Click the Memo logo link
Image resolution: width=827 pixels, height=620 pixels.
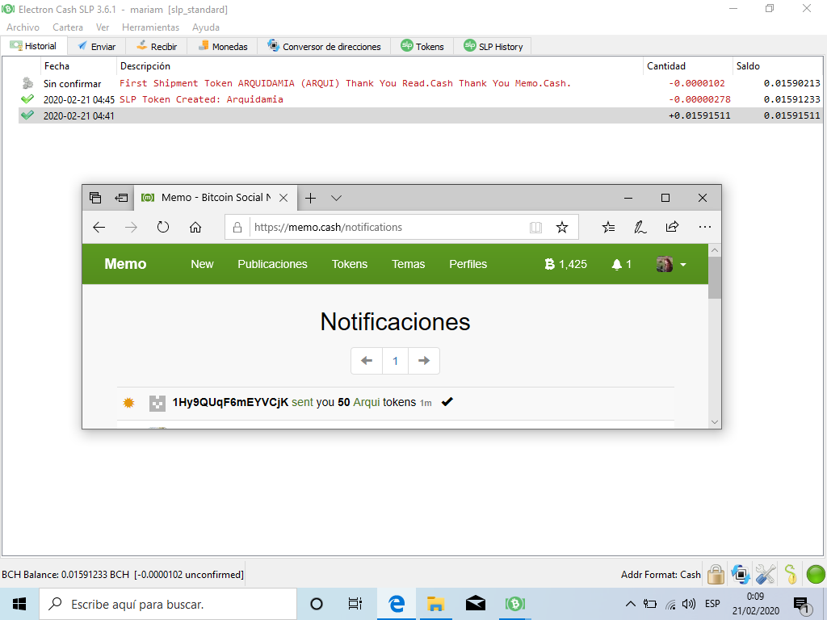click(x=125, y=264)
